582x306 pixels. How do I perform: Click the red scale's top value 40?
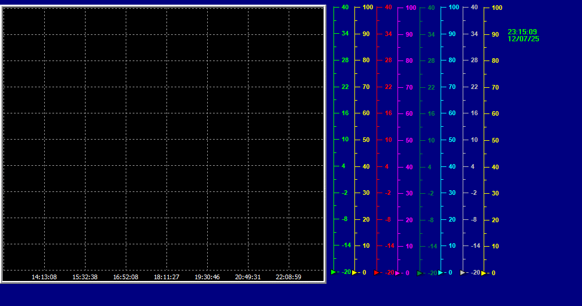(388, 8)
